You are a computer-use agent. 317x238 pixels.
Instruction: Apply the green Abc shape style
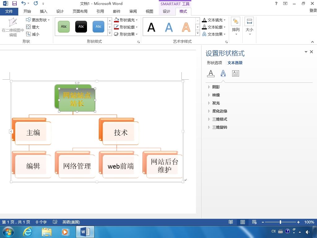pos(64,27)
